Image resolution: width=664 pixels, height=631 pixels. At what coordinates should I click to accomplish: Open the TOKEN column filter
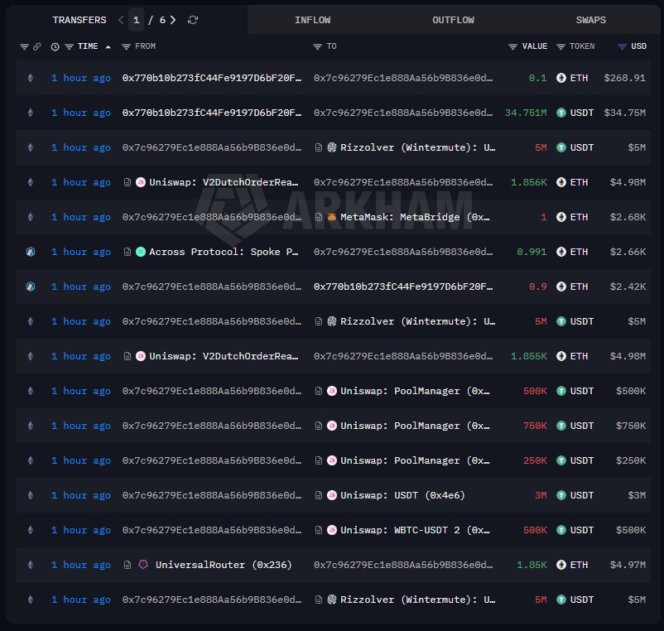point(561,46)
